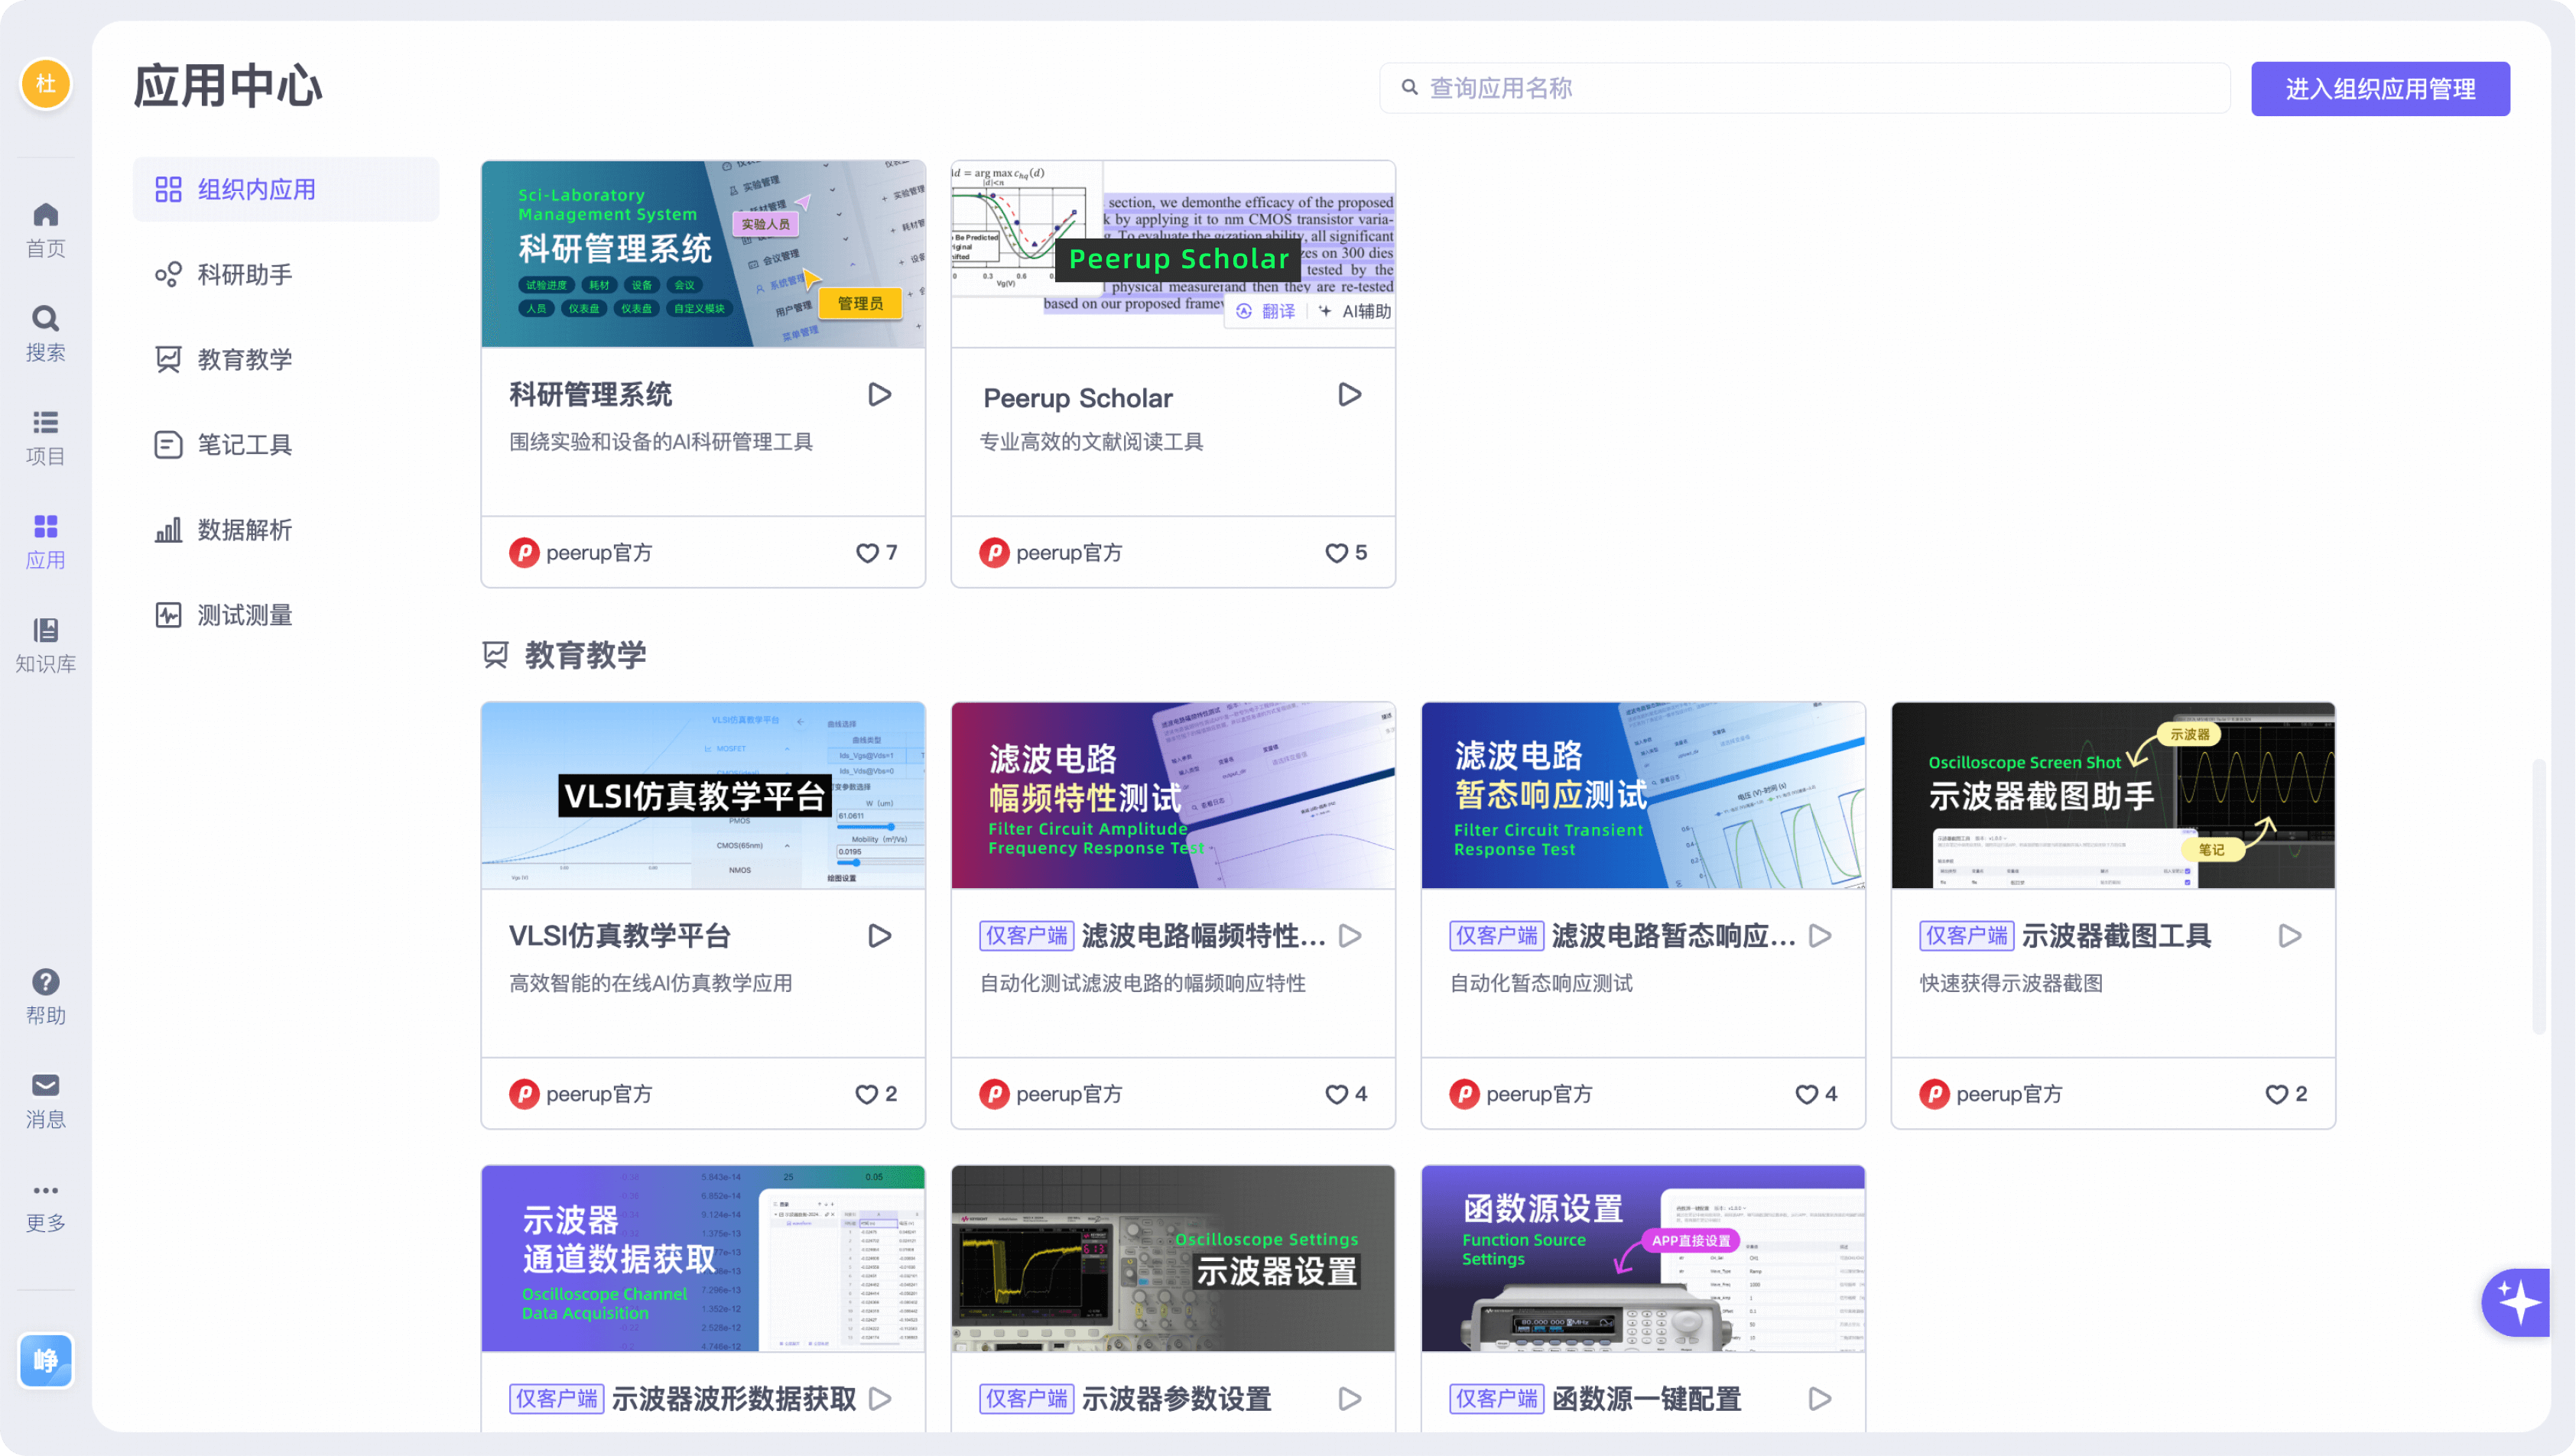
Task: Open the 首页 home icon in sidebar
Action: tap(45, 228)
